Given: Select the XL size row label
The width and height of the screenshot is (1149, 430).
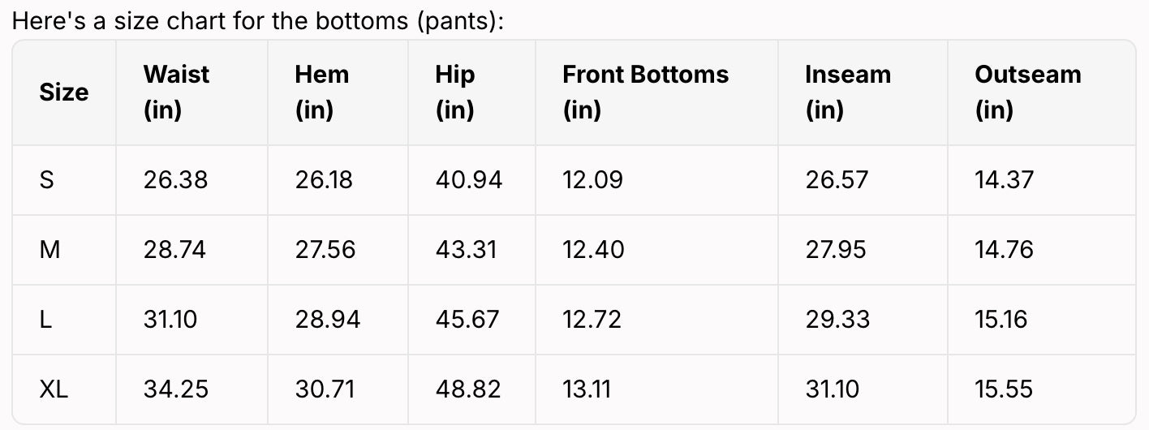Looking at the screenshot, I should pyautogui.click(x=54, y=389).
